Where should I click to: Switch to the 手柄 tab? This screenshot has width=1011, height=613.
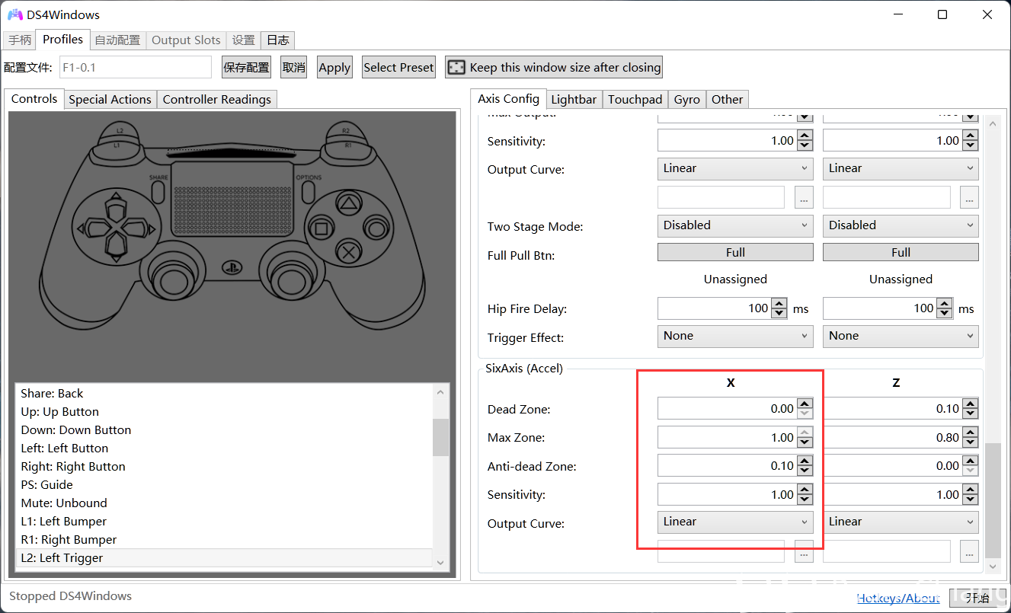pos(20,40)
